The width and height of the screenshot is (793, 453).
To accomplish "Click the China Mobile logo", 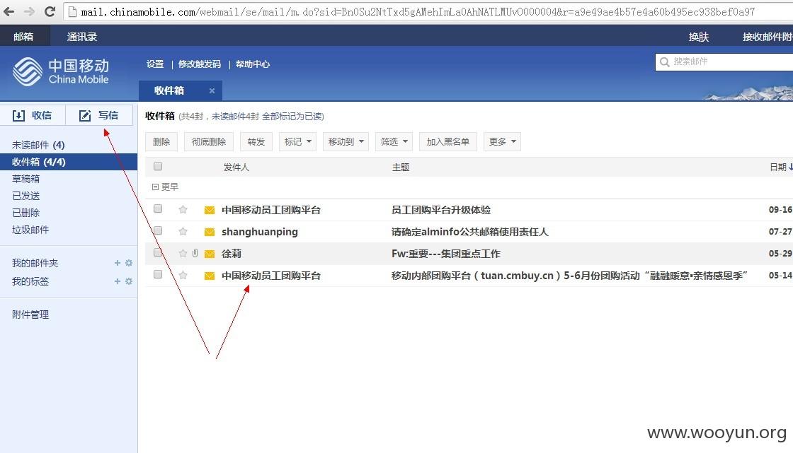I will (61, 71).
